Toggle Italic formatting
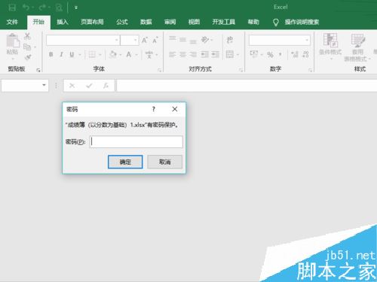The height and width of the screenshot is (282, 377). 61,54
